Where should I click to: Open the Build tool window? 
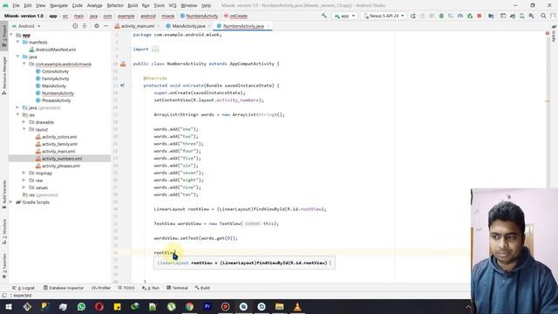(x=202, y=288)
